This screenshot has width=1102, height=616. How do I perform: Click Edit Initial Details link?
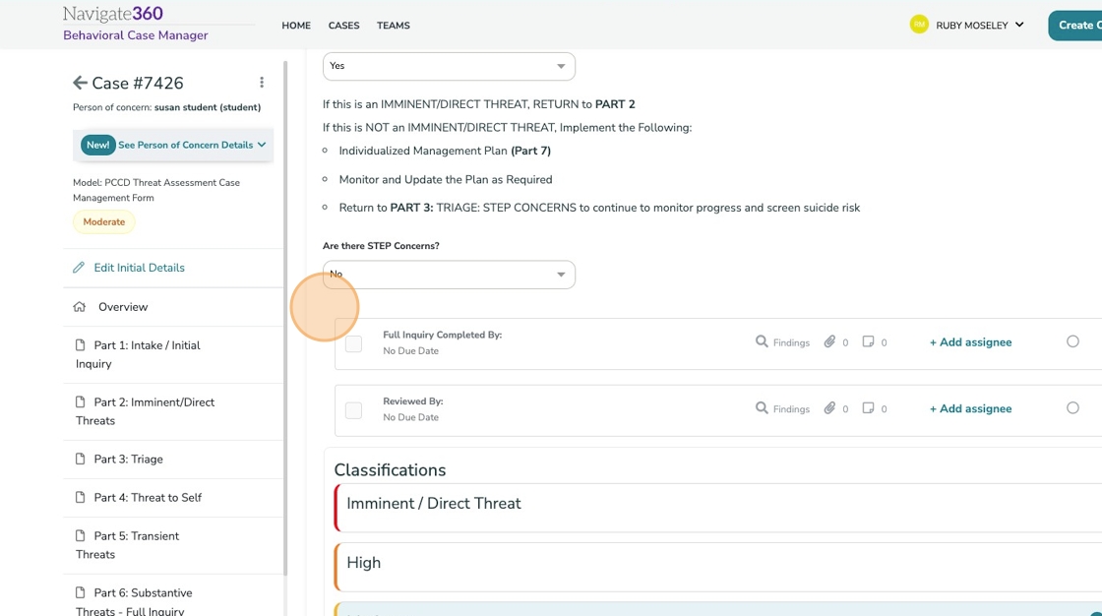[x=139, y=268]
